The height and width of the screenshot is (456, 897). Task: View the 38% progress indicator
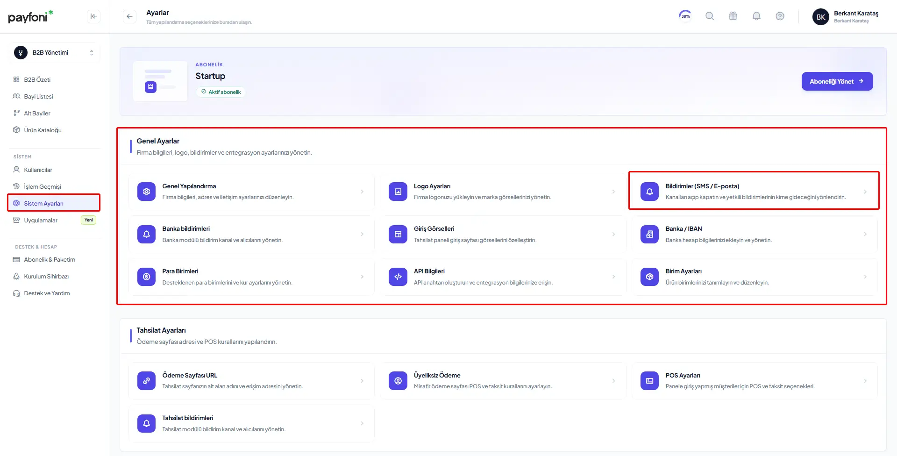(x=685, y=16)
